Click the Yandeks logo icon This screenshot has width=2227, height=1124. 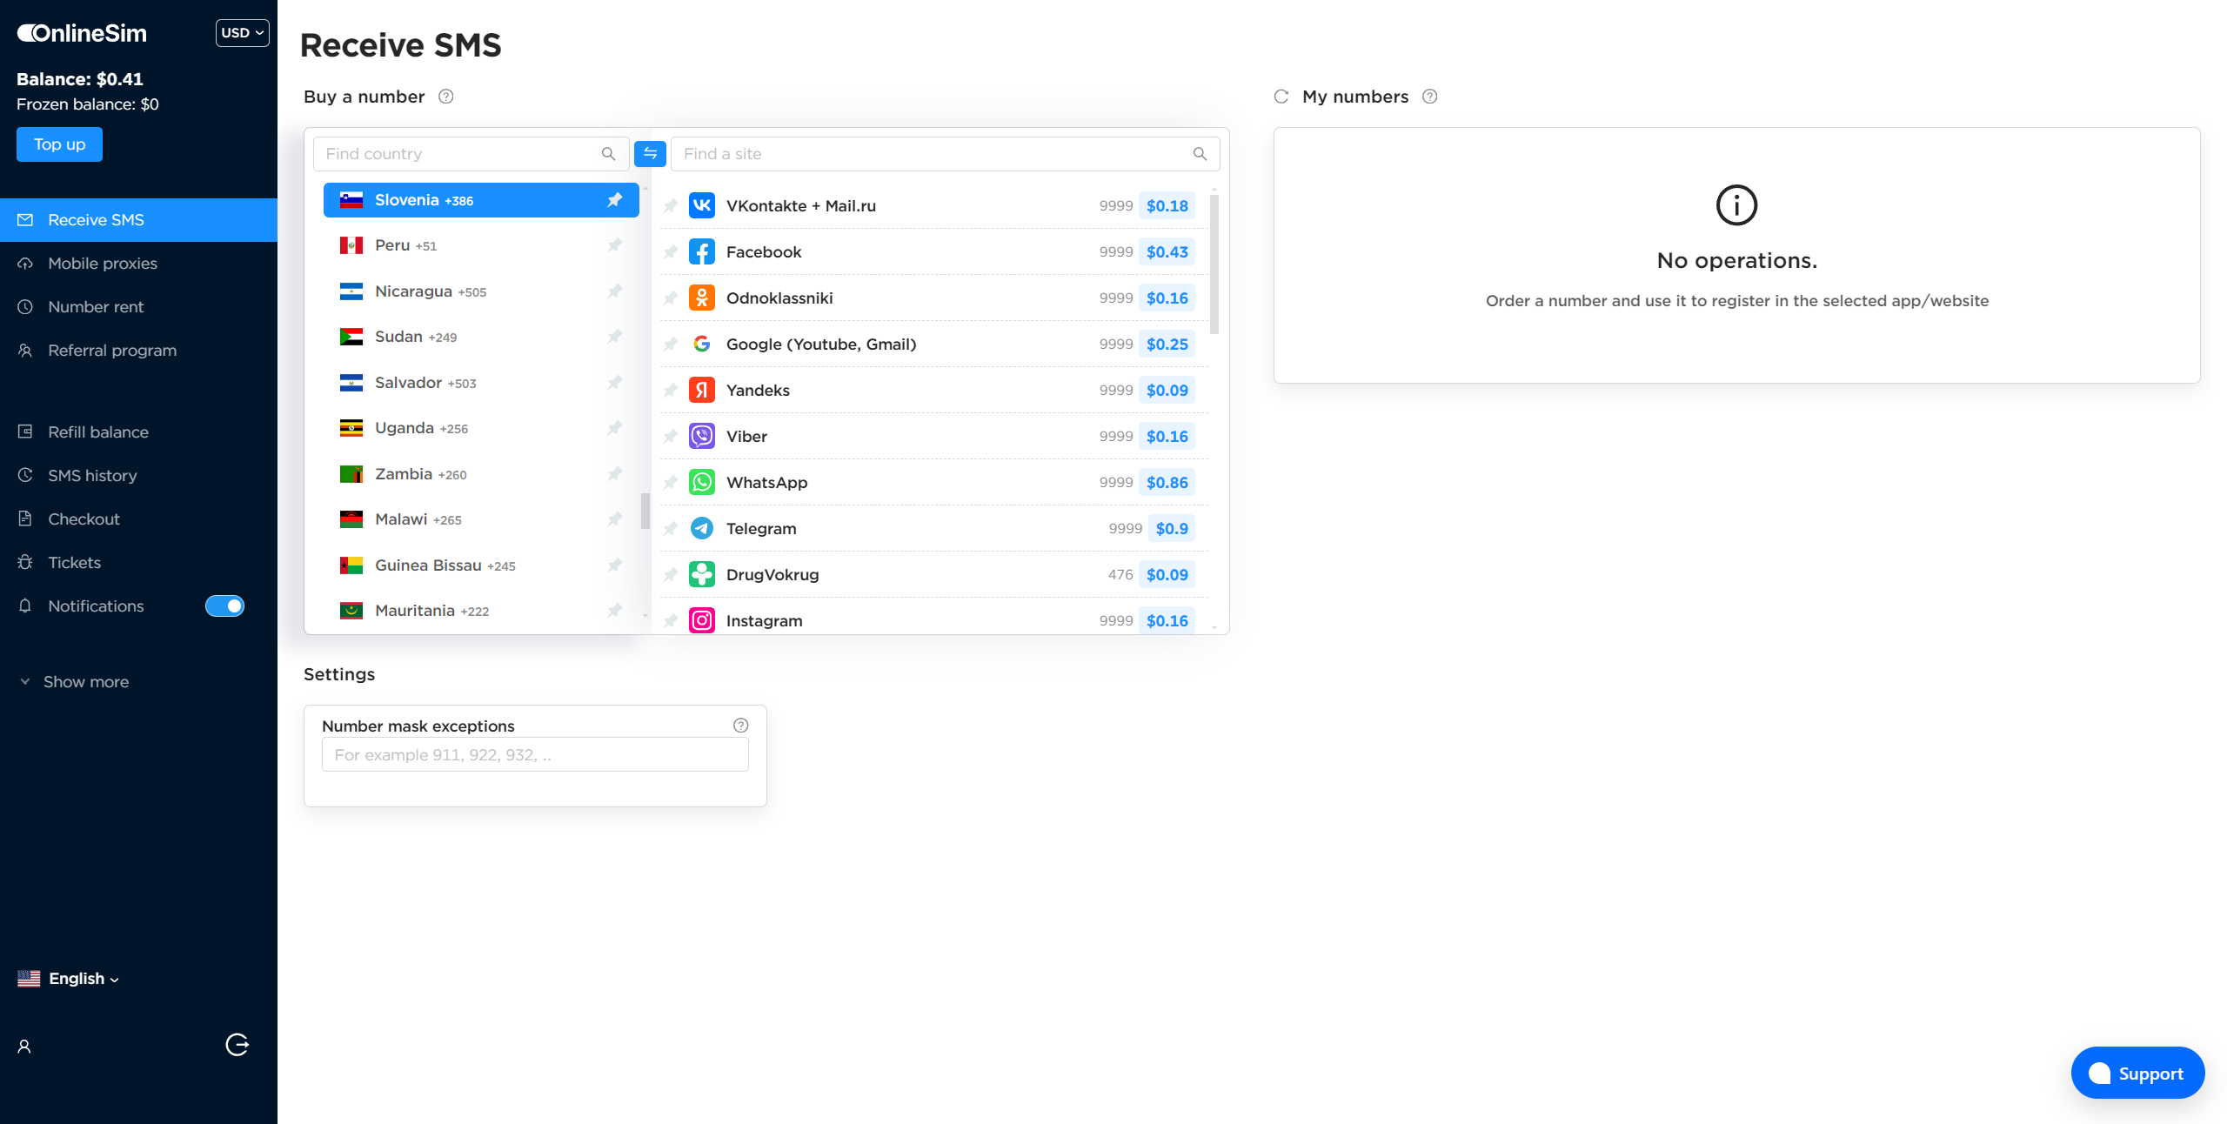coord(702,391)
